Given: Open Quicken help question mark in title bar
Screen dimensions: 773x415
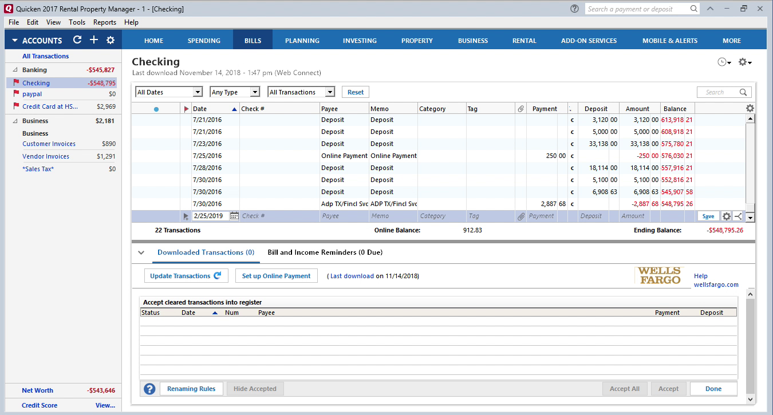Looking at the screenshot, I should click(x=574, y=9).
